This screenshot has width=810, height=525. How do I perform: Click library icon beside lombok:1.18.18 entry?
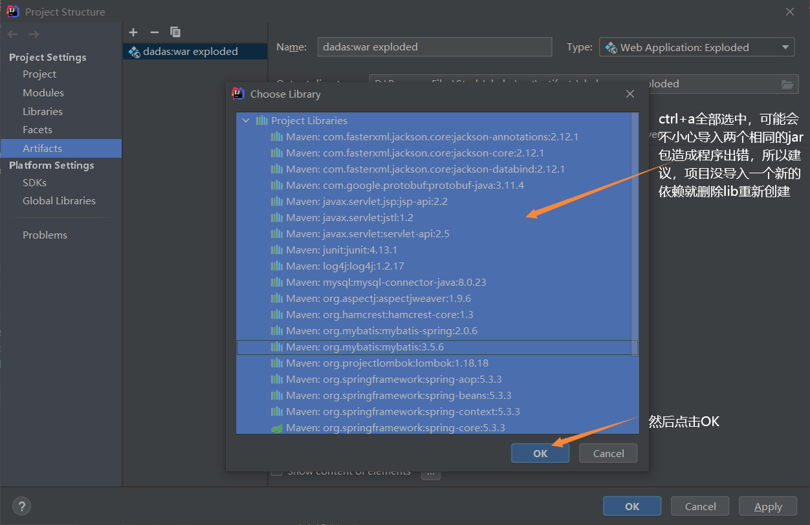coord(276,363)
